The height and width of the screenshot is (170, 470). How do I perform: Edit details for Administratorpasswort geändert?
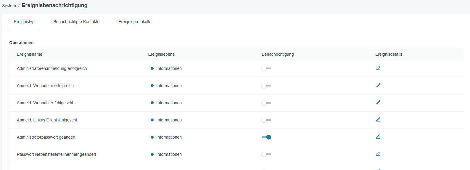pos(378,137)
